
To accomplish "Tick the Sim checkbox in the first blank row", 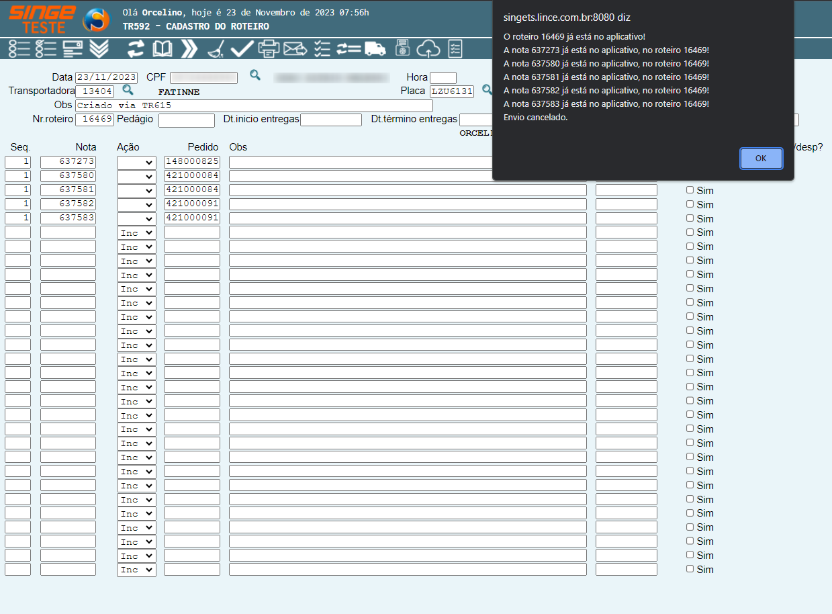I will click(x=690, y=232).
